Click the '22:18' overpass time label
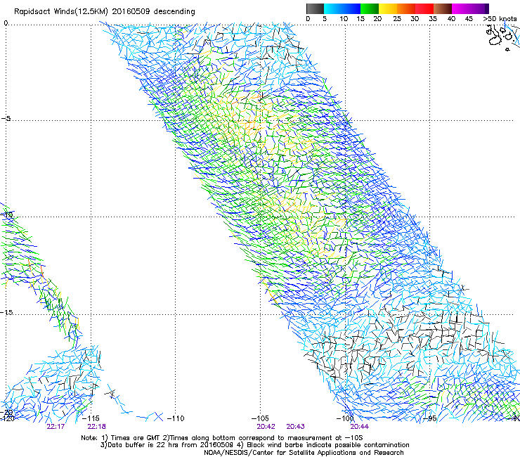520x457 pixels. tap(96, 427)
